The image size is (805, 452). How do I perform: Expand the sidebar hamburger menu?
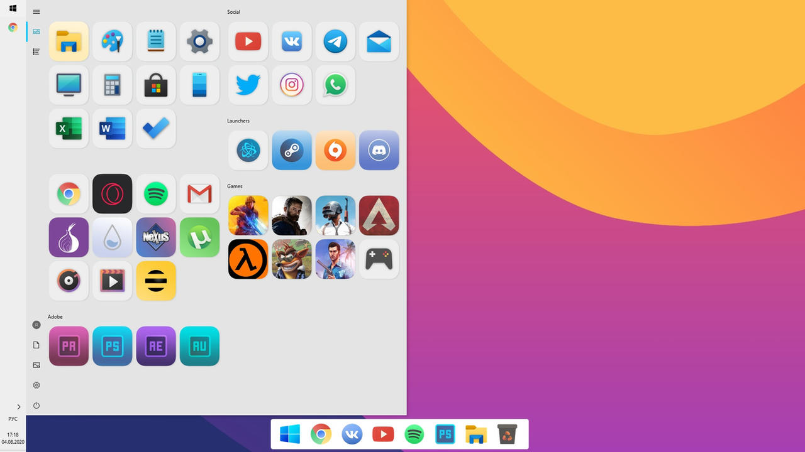coord(36,11)
